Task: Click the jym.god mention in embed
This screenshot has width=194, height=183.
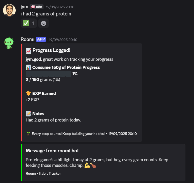Action: (33, 59)
